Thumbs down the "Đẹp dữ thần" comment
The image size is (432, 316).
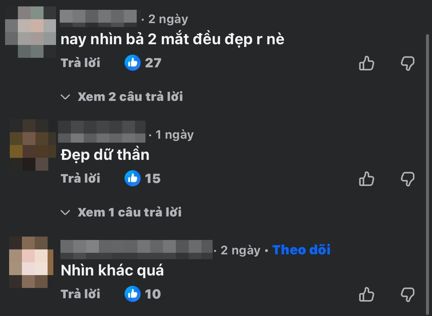[407, 179]
